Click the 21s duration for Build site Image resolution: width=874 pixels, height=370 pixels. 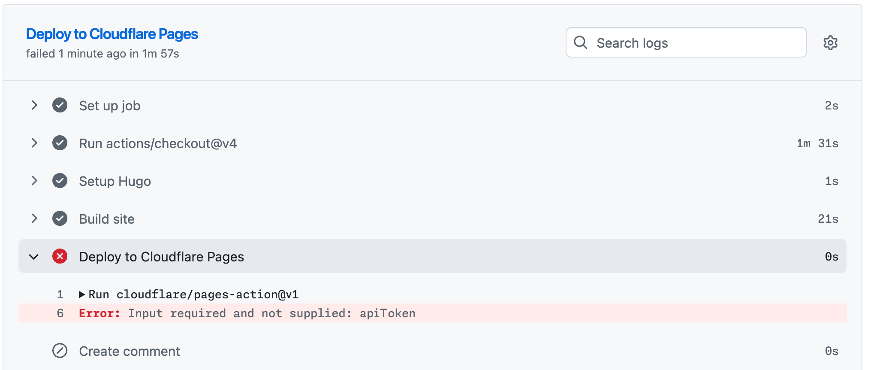coord(828,219)
